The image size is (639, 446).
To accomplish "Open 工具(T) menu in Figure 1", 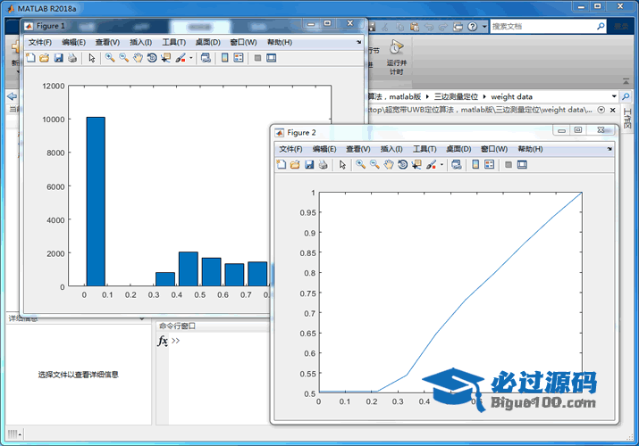I will (x=174, y=42).
